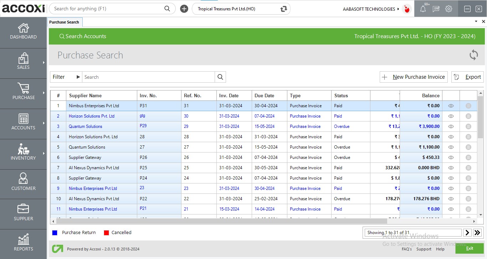Open the Tropical Treasures organization switcher

pyautogui.click(x=283, y=9)
